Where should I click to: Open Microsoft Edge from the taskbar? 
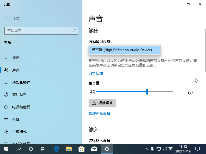click(56, 149)
